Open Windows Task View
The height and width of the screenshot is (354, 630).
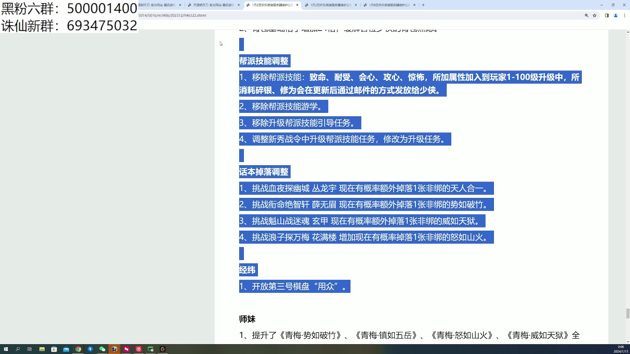pyautogui.click(x=30, y=349)
